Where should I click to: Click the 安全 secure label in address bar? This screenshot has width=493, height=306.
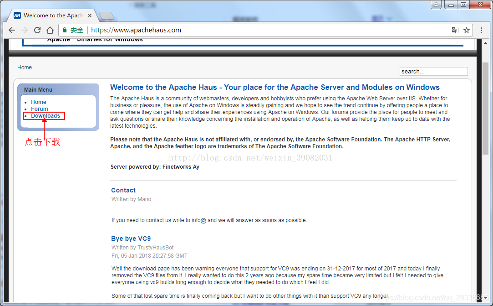point(77,30)
